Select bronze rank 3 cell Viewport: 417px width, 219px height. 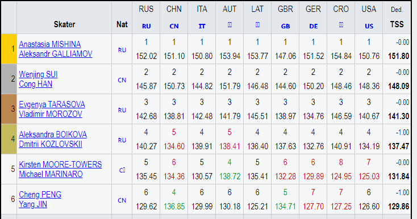9,109
